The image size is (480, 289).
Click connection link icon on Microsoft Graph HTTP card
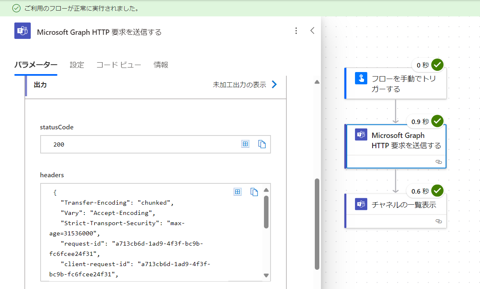pyautogui.click(x=439, y=162)
